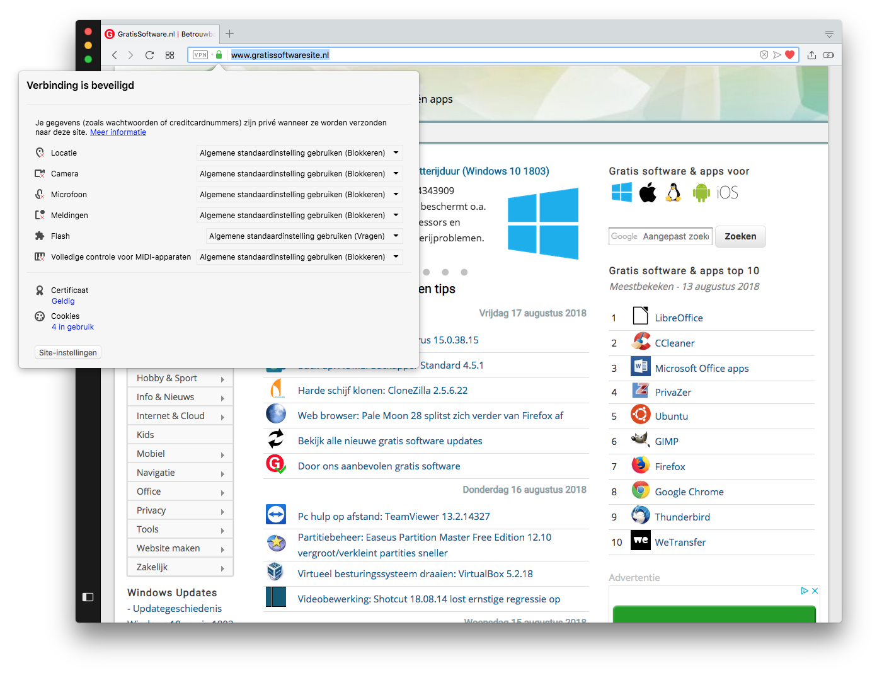Viewport: 877px width, 673px height.
Task: Click the heart bookmark icon
Action: tap(789, 55)
